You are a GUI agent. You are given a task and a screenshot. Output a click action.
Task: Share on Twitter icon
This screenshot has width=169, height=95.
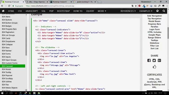coord(154,60)
